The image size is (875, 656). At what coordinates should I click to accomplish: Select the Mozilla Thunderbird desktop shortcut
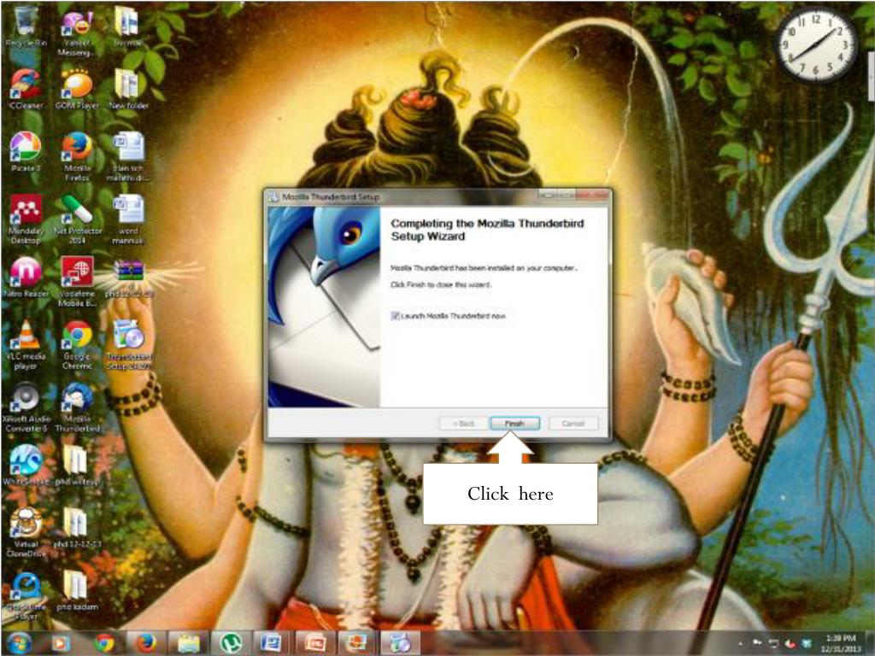coord(77,407)
